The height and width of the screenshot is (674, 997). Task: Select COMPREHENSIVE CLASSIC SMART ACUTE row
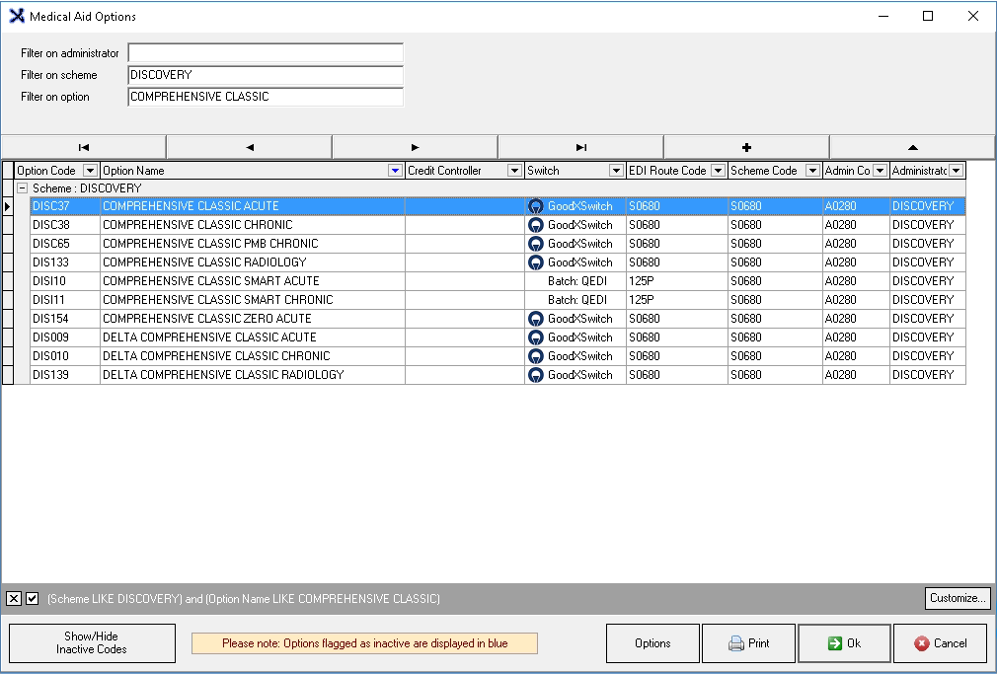211,281
